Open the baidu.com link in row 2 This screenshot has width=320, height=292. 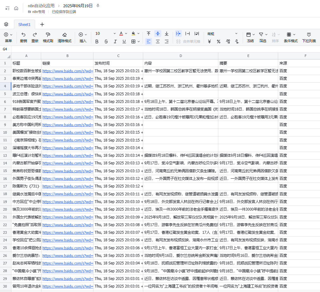tap(67, 71)
